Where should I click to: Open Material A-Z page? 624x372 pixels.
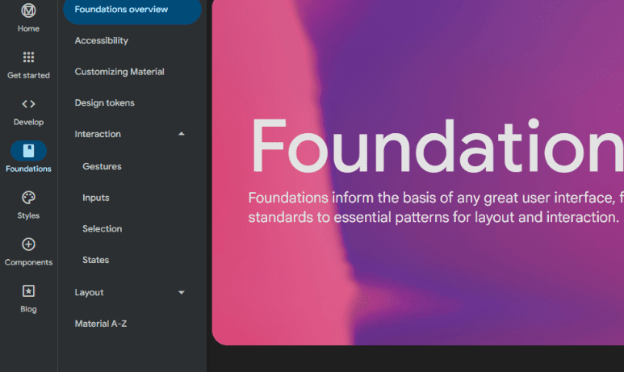coord(101,324)
